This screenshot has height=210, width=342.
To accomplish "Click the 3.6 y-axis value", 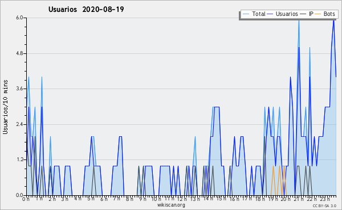I will [x=19, y=89].
